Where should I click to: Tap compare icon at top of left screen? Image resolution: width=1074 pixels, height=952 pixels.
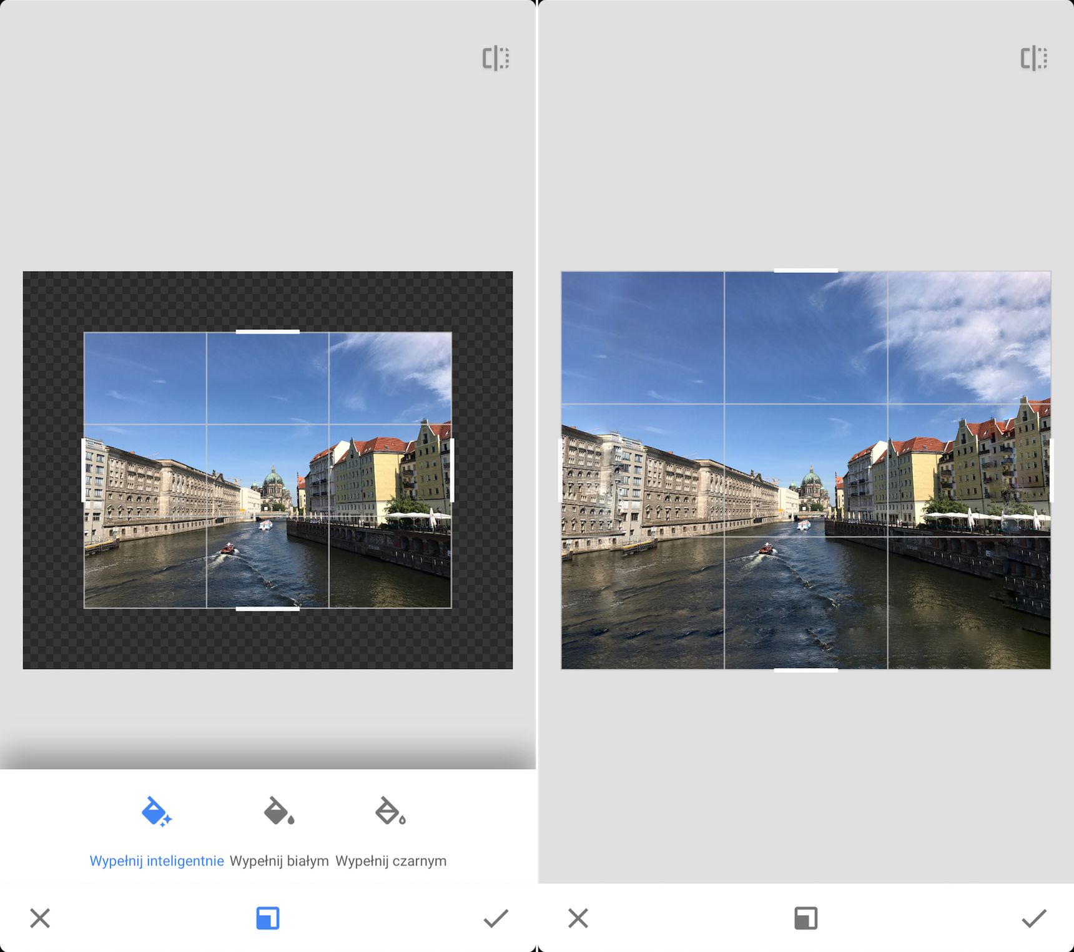click(x=496, y=58)
